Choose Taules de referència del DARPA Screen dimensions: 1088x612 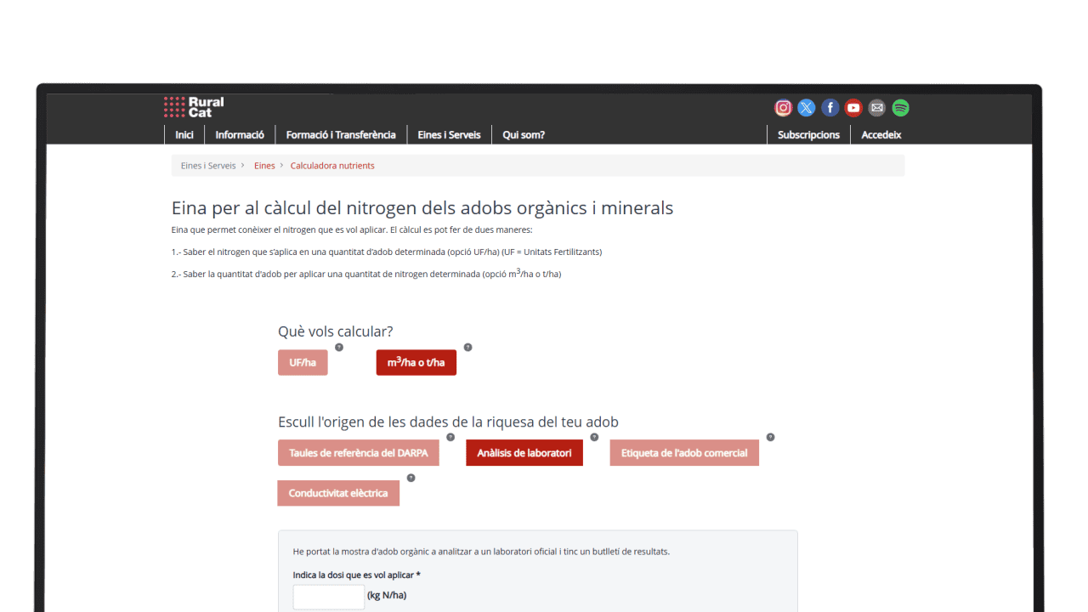click(358, 453)
